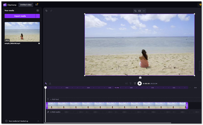Open the premium diamond upgrade icon

200,5
